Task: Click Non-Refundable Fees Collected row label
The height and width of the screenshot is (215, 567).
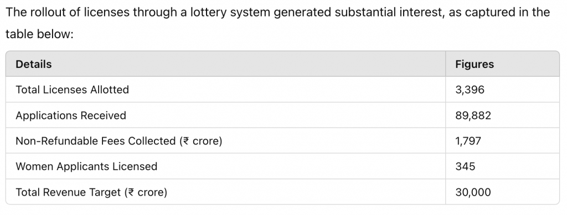Action: tap(118, 141)
